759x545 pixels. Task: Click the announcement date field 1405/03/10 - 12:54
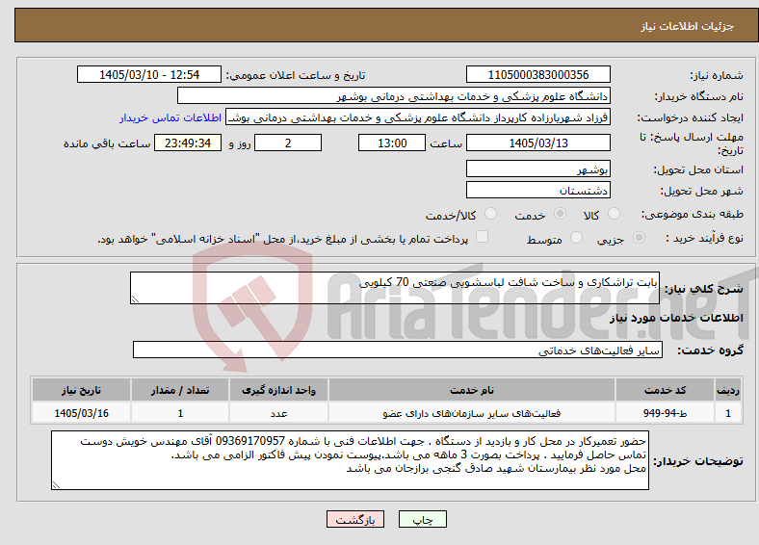pos(149,74)
